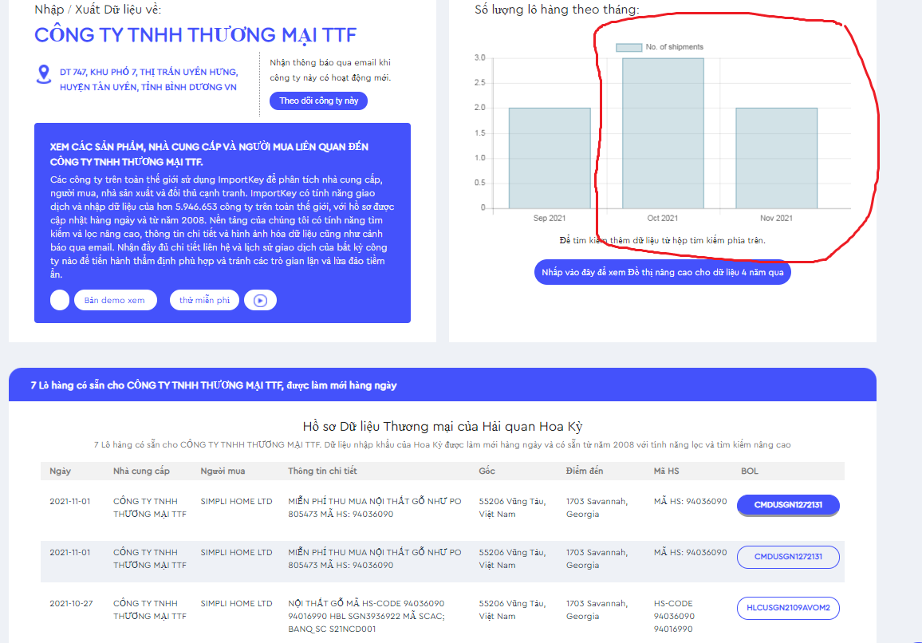Screen dimensions: 922x643
Task: Click the play video icon button
Action: pyautogui.click(x=260, y=300)
